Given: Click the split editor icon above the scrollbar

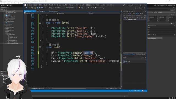Looking at the screenshot, I should point(121,13).
